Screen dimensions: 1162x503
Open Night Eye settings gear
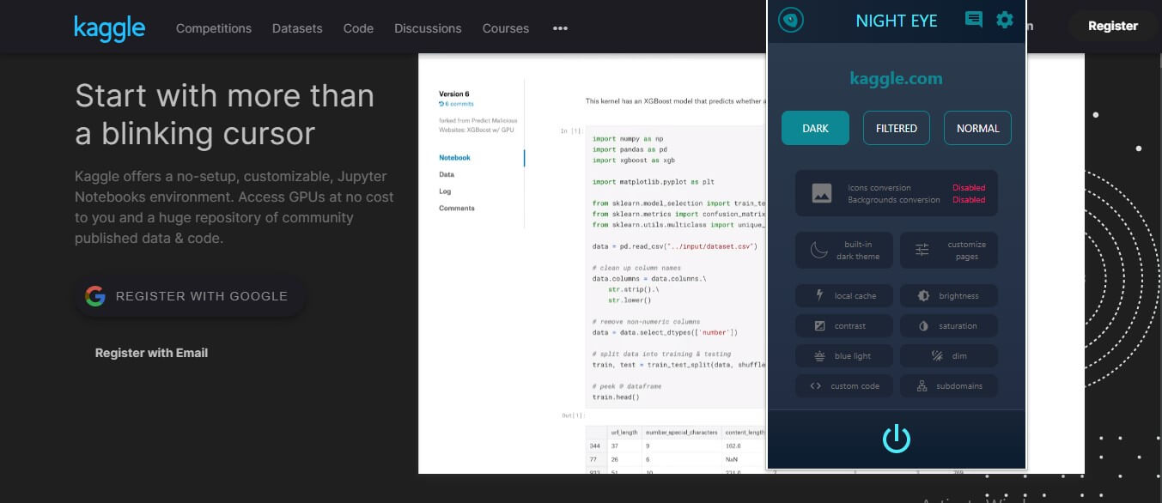[x=1005, y=20]
